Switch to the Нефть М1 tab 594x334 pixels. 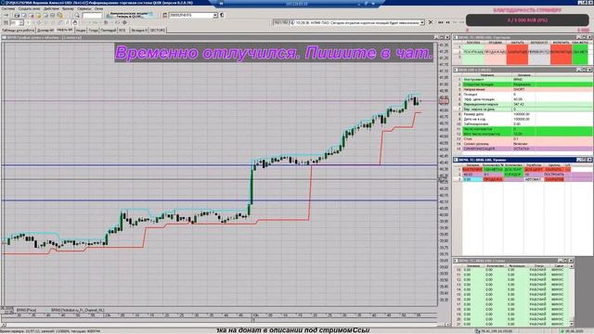pyautogui.click(x=65, y=30)
